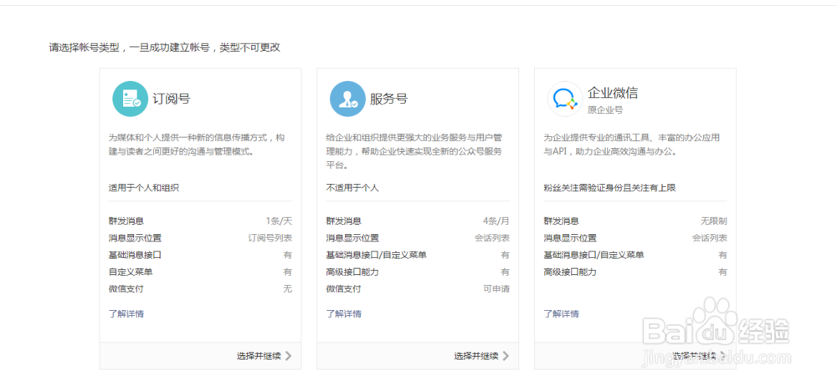Click 订阅号 description starting 为媒体和个人
The width and height of the screenshot is (837, 386).
tap(197, 145)
